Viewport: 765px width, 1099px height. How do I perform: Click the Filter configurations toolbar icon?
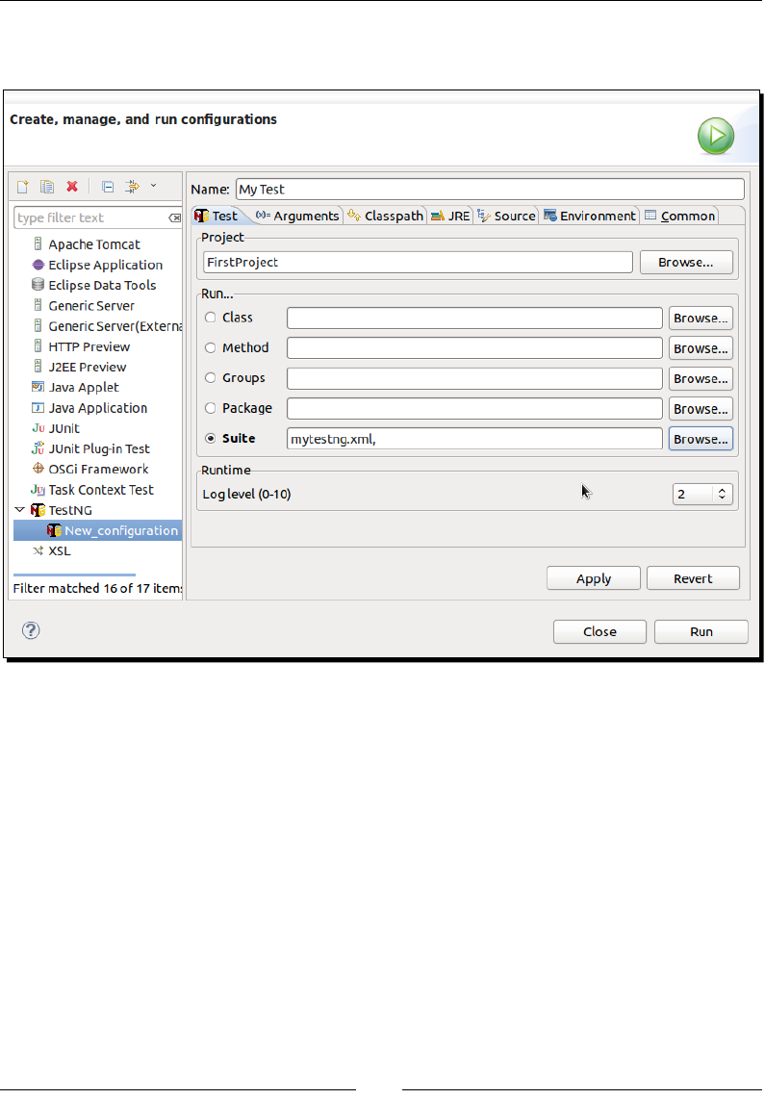click(x=132, y=187)
